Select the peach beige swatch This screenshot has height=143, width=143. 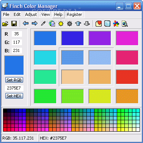tap(72, 77)
